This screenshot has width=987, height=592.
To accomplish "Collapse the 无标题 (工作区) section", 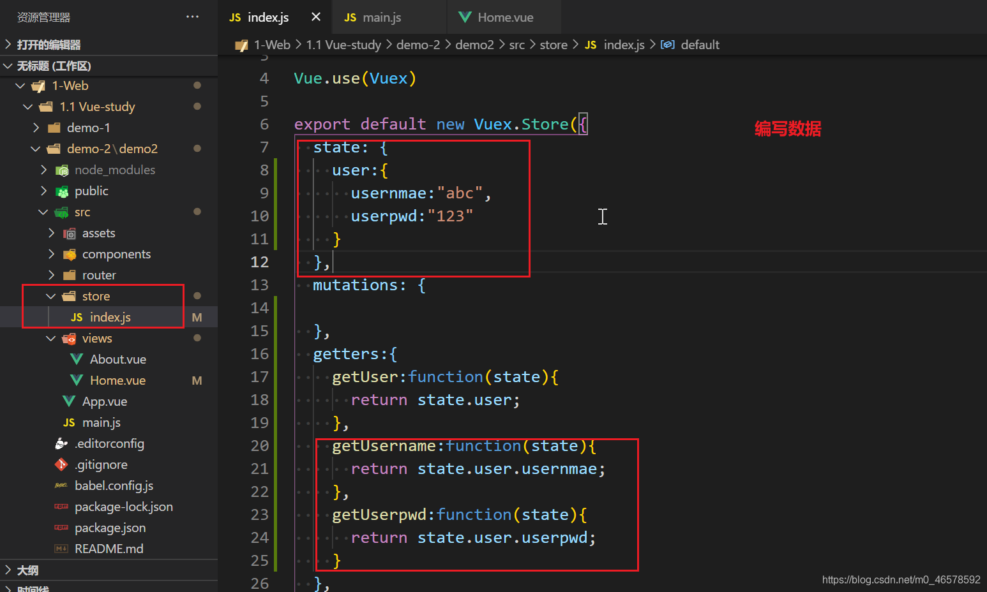I will coord(8,66).
